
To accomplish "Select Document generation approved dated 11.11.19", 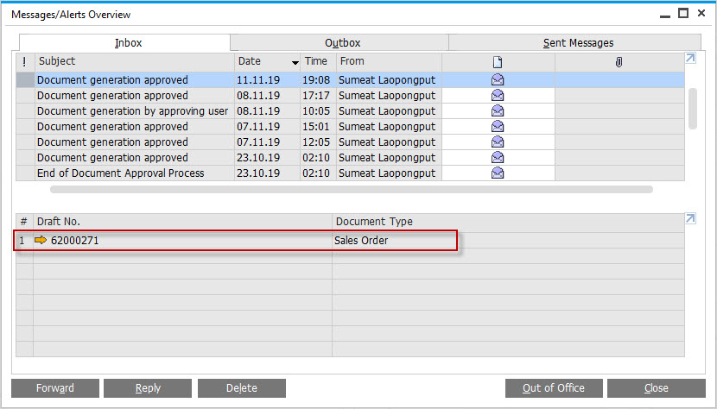I will click(x=112, y=80).
